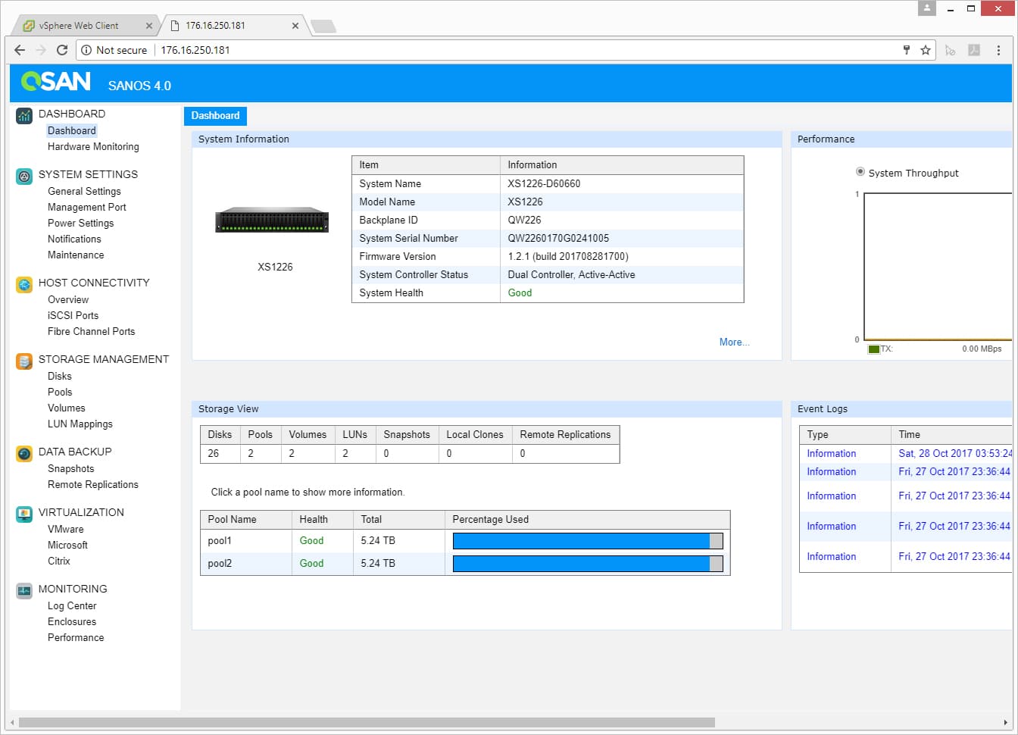Open Snapshots under Data Backup
1018x735 pixels.
tap(71, 469)
